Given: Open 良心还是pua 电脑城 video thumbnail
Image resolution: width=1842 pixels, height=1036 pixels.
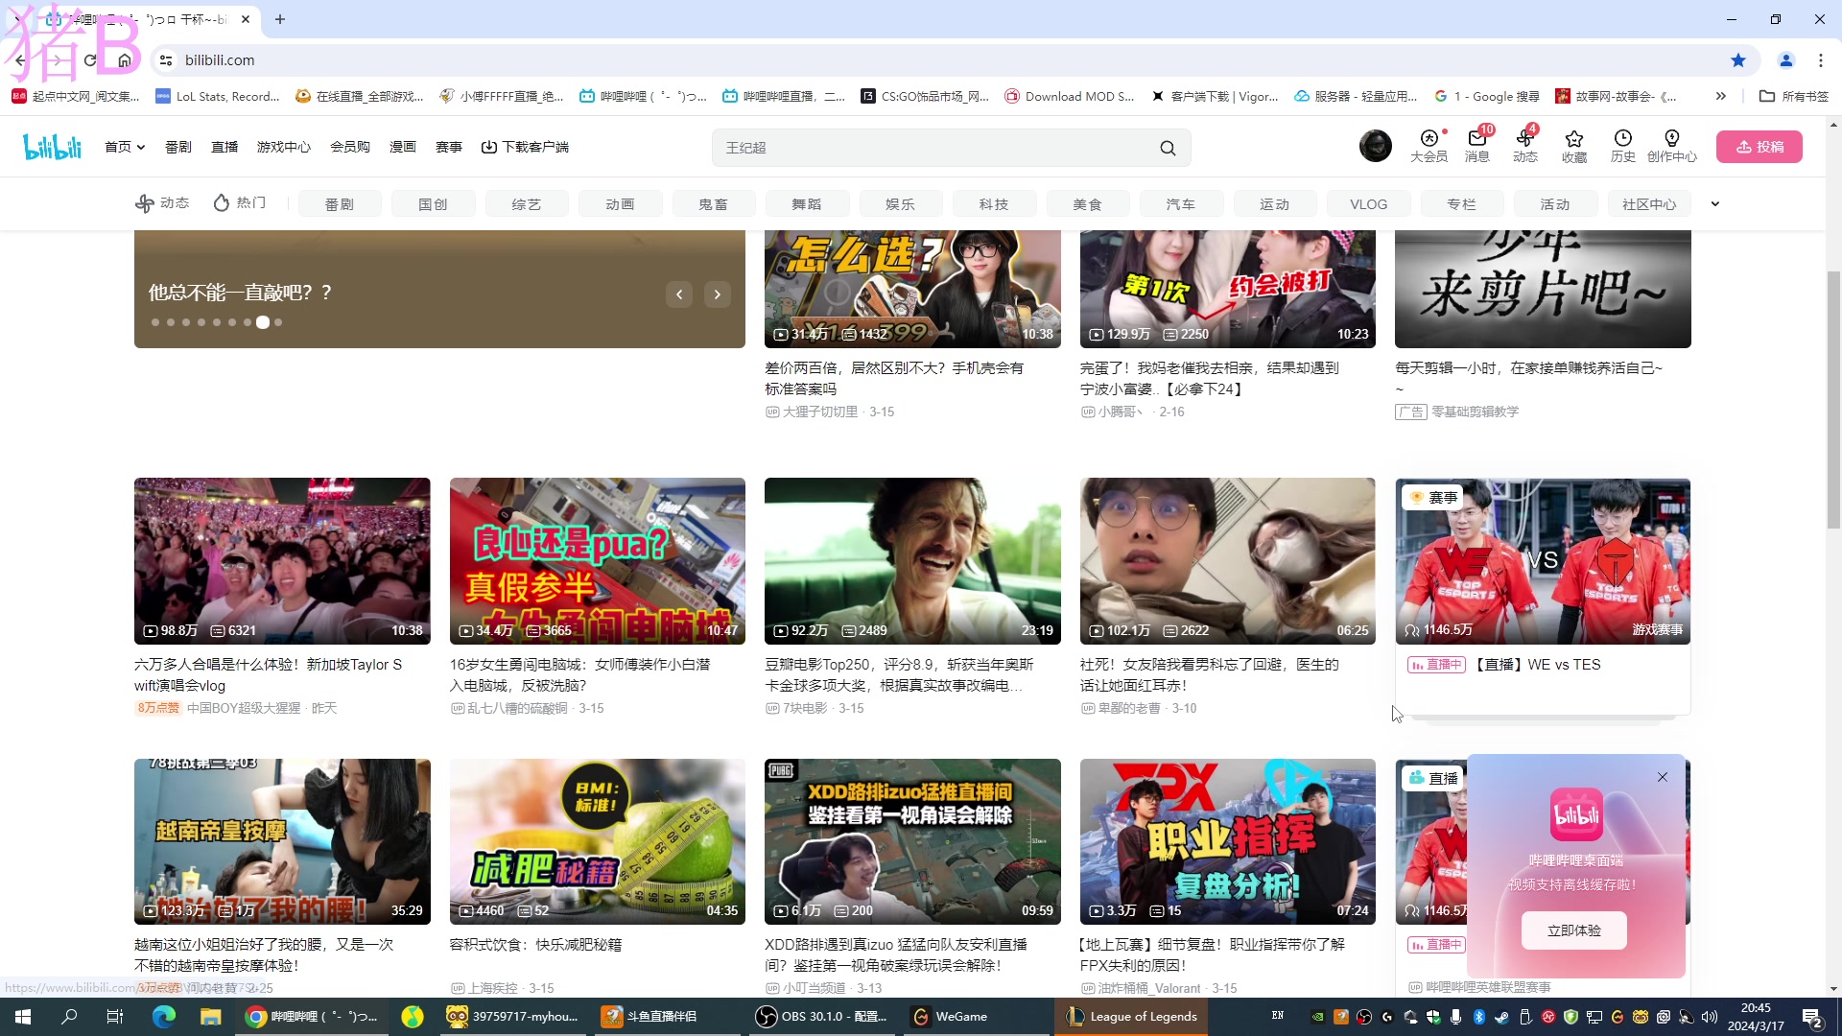Looking at the screenshot, I should tap(598, 560).
